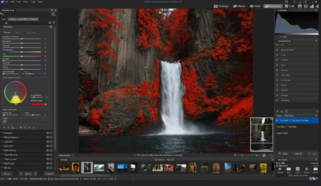Open the help question-mark icon in Tune tab
Screen dimensions: 321x186
pos(50,23)
